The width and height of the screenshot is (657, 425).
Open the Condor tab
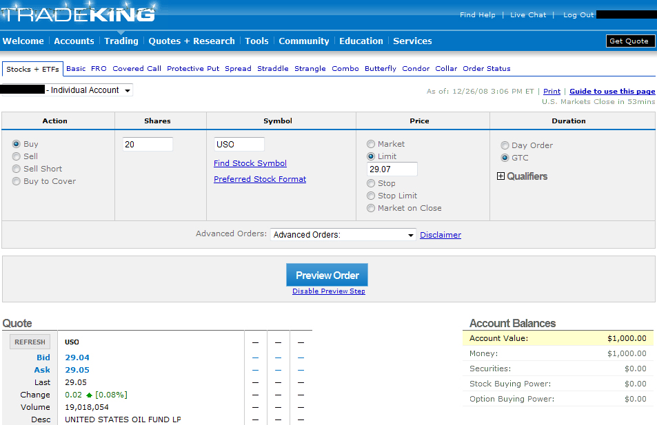tap(416, 69)
